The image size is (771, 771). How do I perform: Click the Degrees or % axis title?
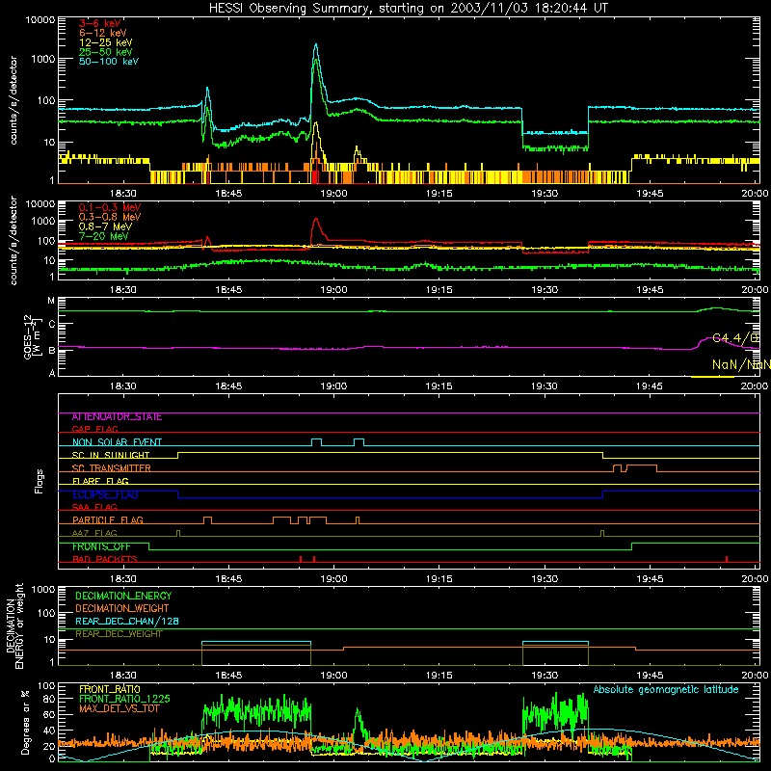point(25,722)
